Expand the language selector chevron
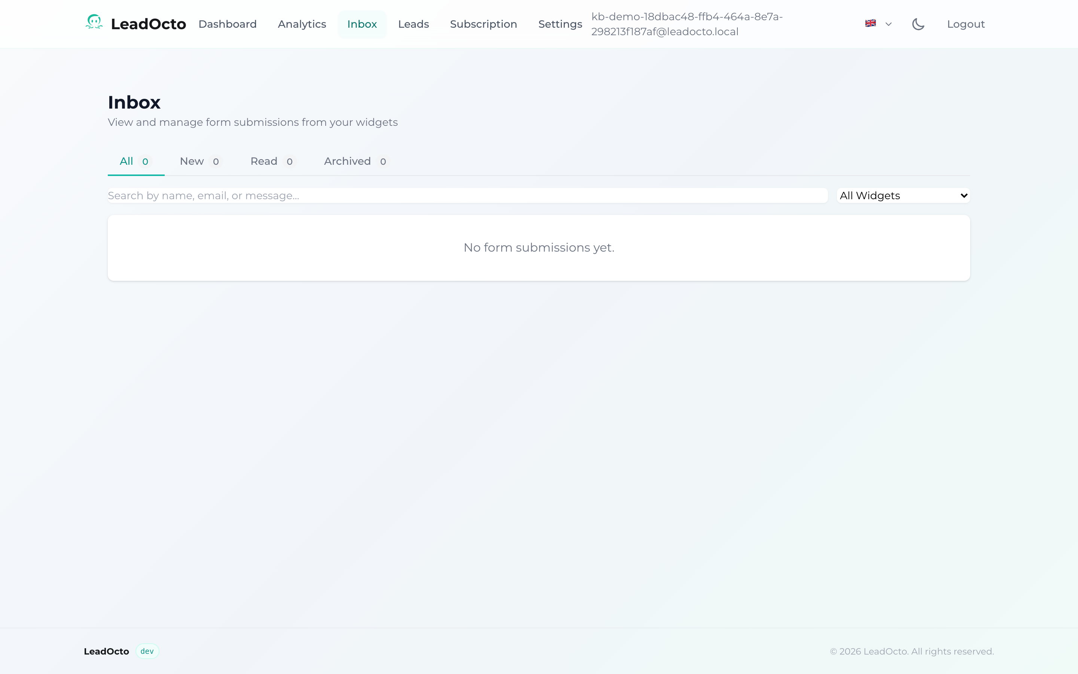The image size is (1078, 674). (x=889, y=24)
